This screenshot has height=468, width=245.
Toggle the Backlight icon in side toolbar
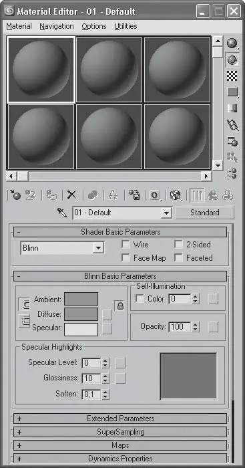(232, 60)
